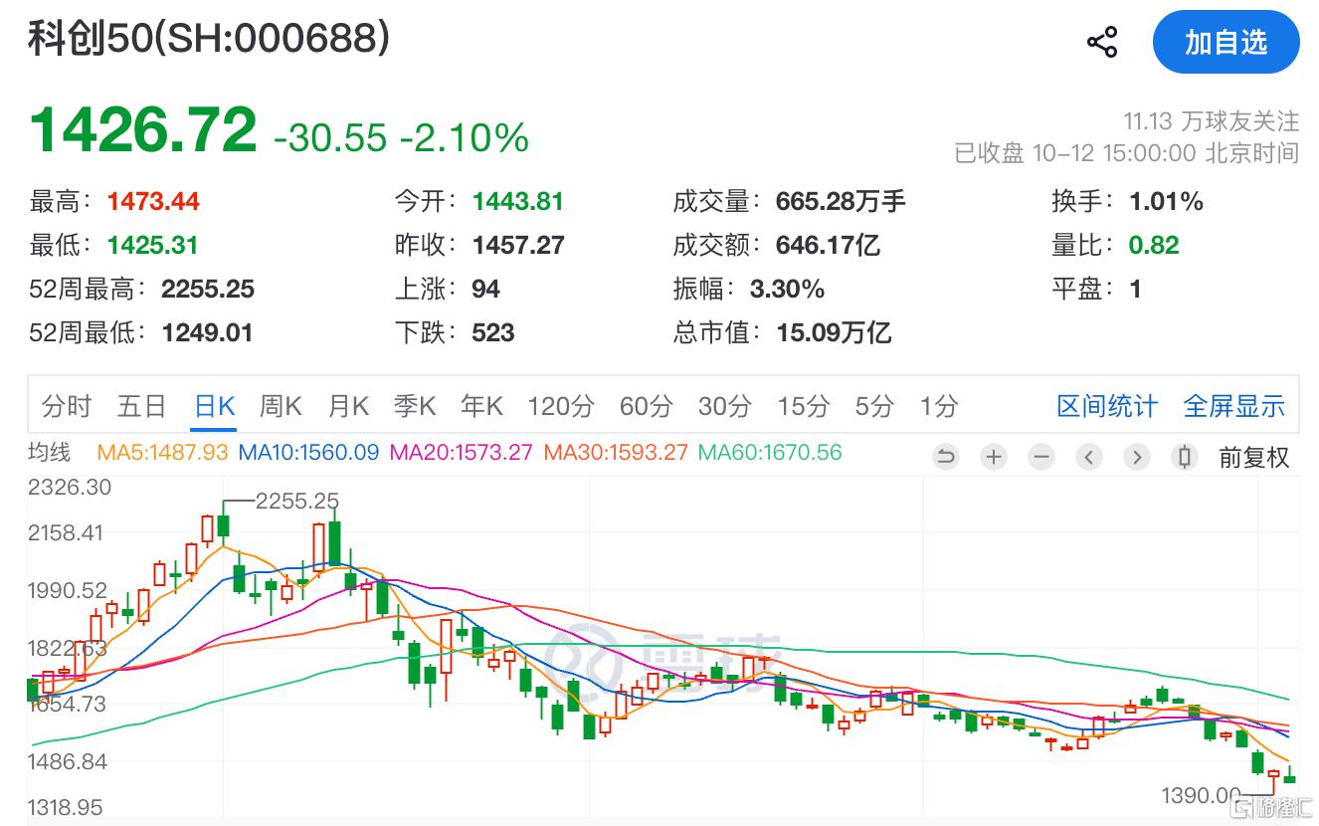Open 区间统计 range statistics

click(x=1107, y=406)
